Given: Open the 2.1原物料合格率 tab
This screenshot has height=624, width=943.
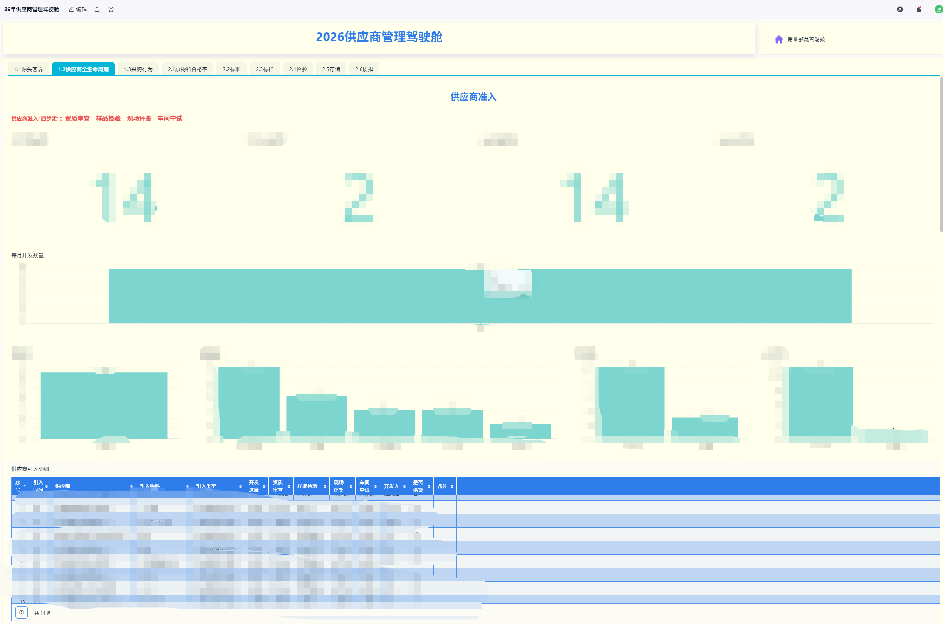Looking at the screenshot, I should pyautogui.click(x=188, y=69).
